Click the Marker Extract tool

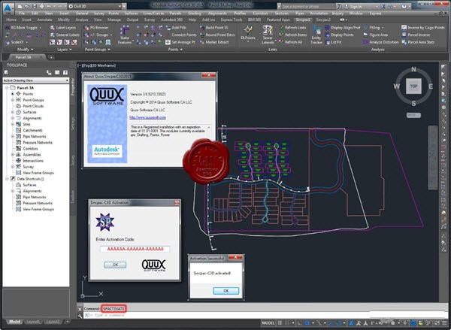214,42
